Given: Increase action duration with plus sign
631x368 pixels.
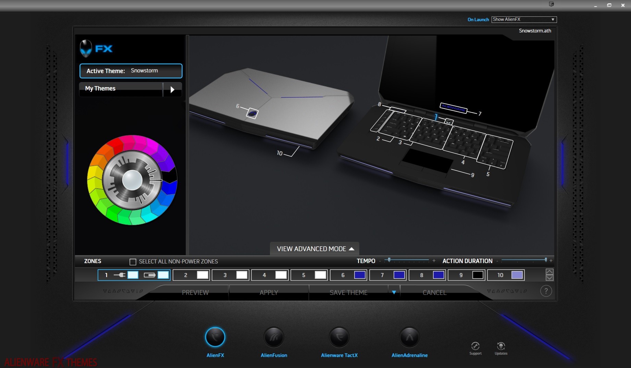Looking at the screenshot, I should (551, 260).
